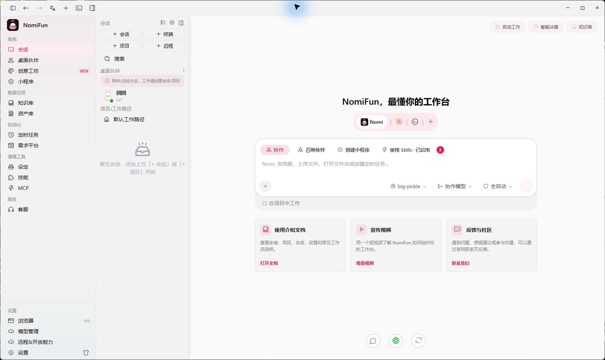Select the orange starburst agent icon

399,122
